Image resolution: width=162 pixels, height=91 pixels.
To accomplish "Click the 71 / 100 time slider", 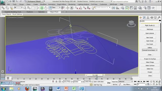I will tap(95, 75).
